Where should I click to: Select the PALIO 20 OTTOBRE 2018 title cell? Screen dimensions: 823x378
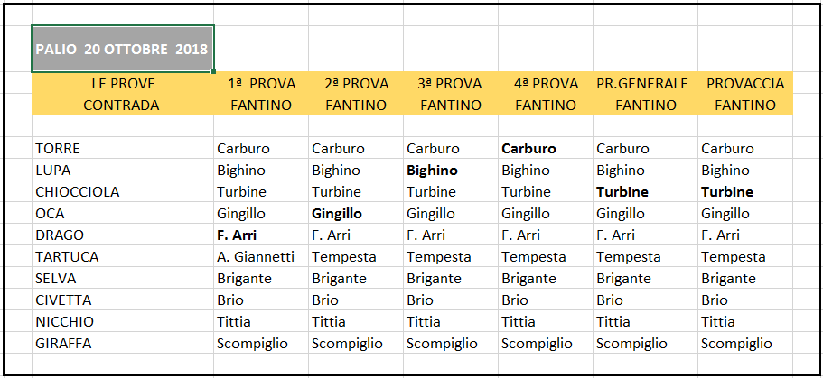pos(122,48)
